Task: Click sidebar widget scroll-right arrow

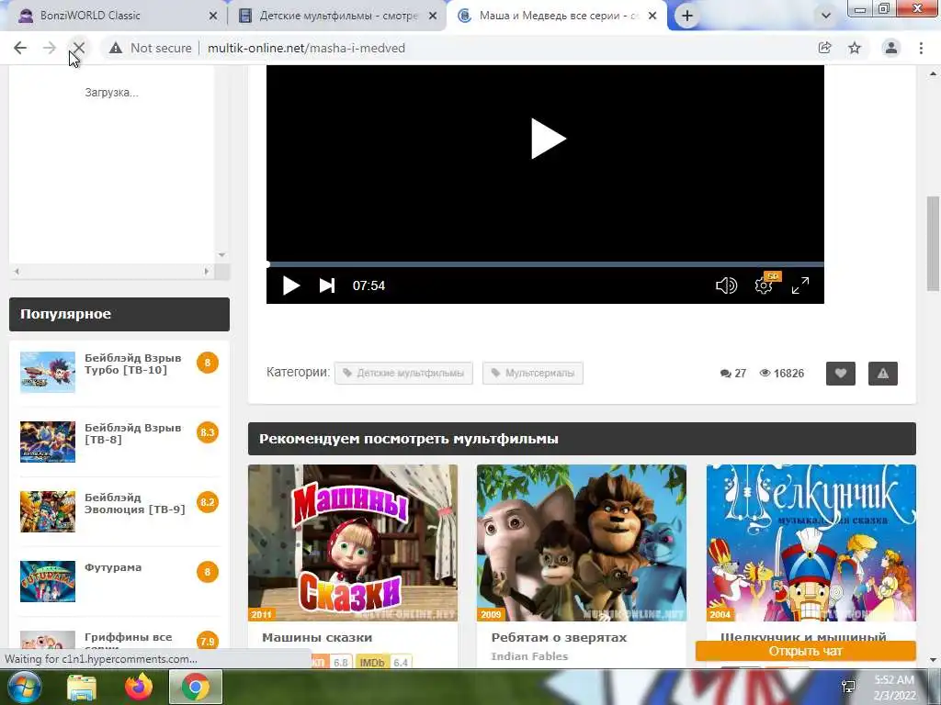Action: pos(207,272)
